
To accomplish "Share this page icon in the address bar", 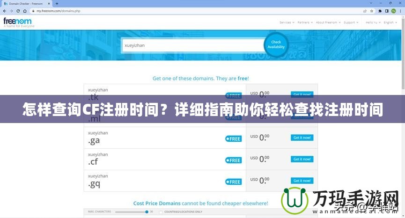I will pos(365,11).
